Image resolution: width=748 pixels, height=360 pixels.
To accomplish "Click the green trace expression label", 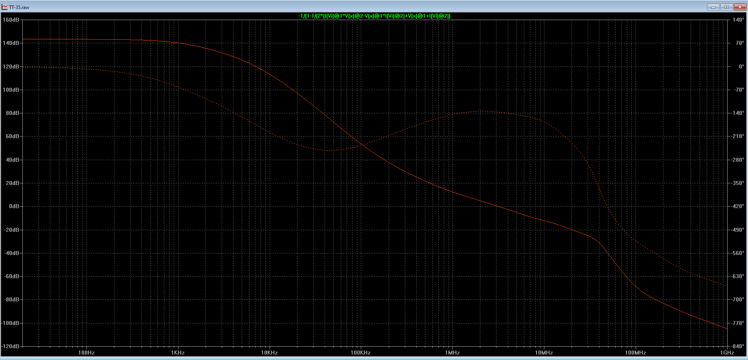I will coord(374,16).
